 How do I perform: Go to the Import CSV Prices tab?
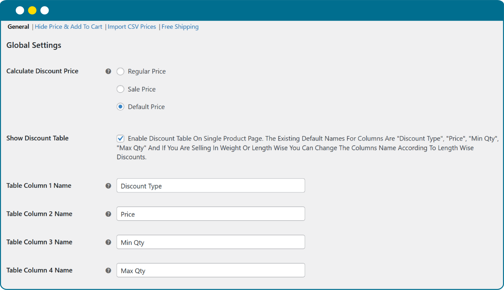[132, 27]
